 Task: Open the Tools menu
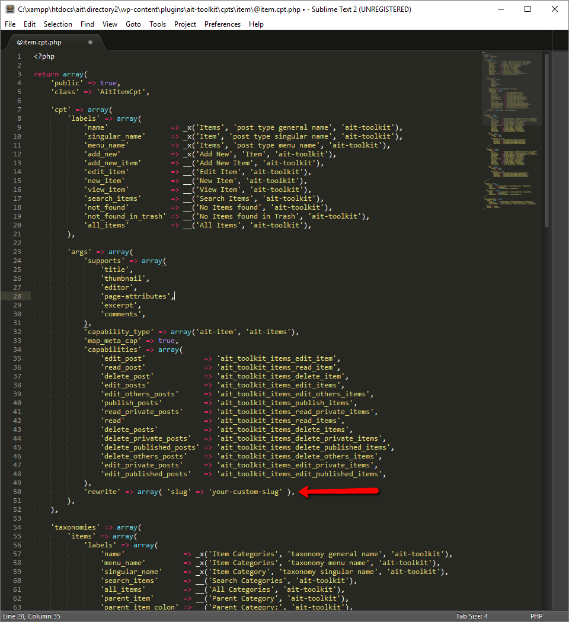(x=158, y=24)
